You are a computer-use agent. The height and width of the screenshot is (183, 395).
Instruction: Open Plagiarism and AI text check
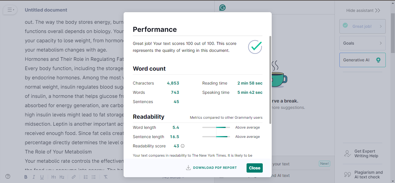pyautogui.click(x=363, y=175)
